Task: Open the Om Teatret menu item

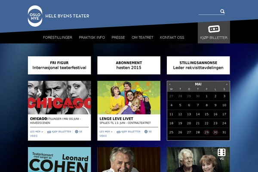Action: (x=142, y=37)
